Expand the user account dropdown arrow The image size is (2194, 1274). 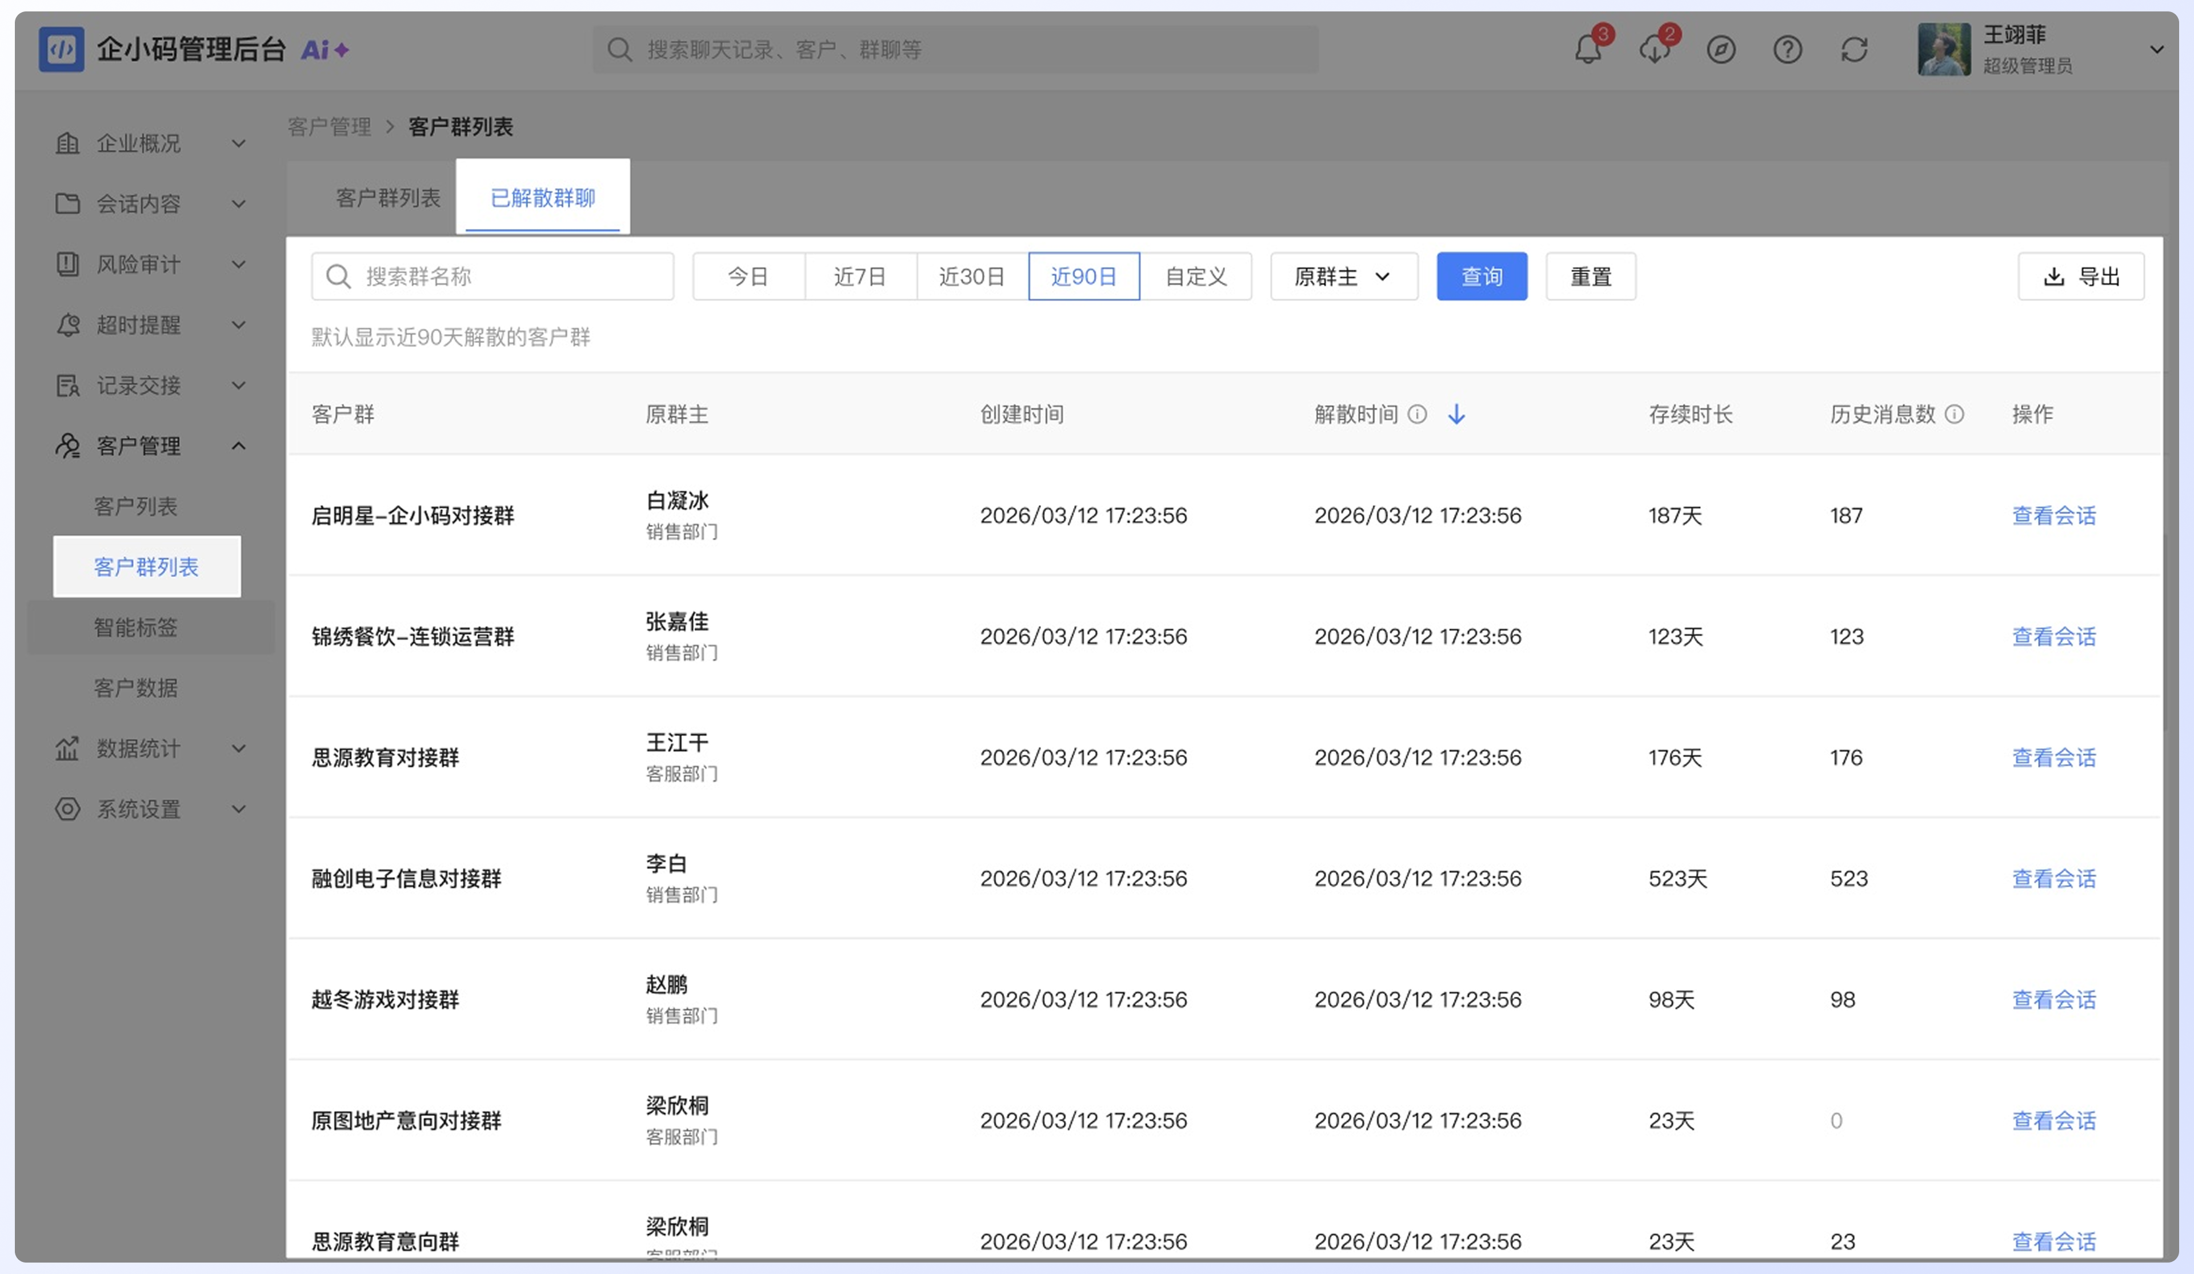pos(2156,50)
